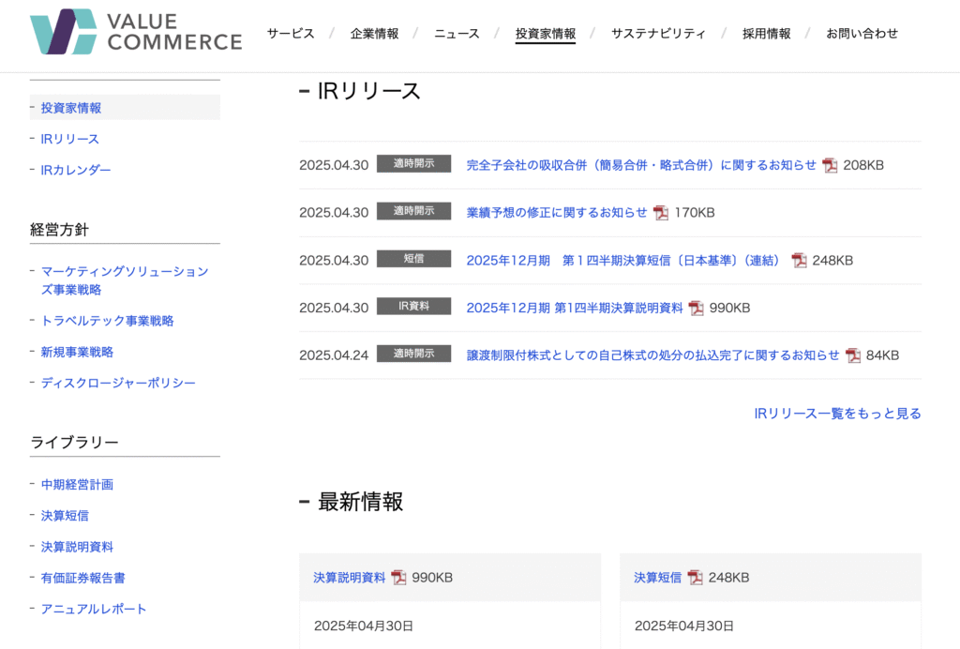The width and height of the screenshot is (960, 649).
Task: Open 決算説明資料 in sidebar library
Action: (x=77, y=547)
